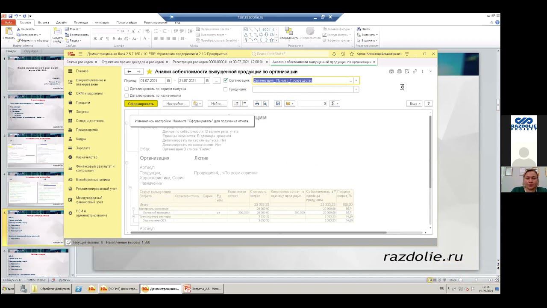
Task: Enable the Продукция filter checkbox
Action: (x=226, y=89)
